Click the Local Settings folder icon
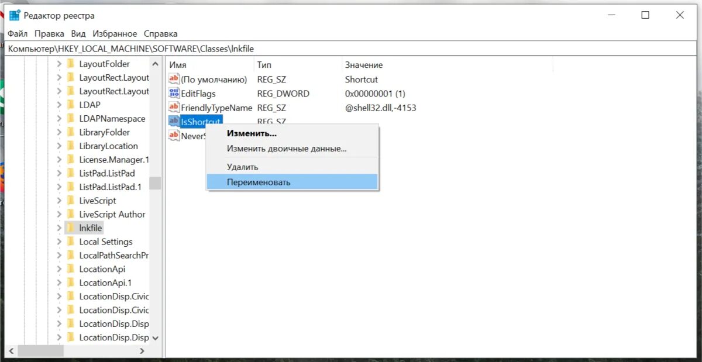Image resolution: width=702 pixels, height=362 pixels. [x=71, y=242]
